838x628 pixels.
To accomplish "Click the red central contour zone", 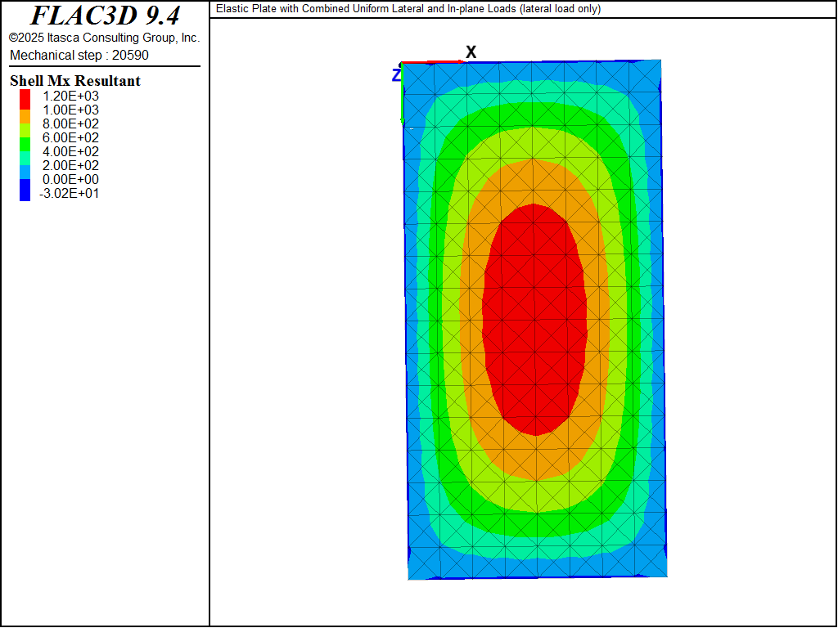I will (534, 319).
